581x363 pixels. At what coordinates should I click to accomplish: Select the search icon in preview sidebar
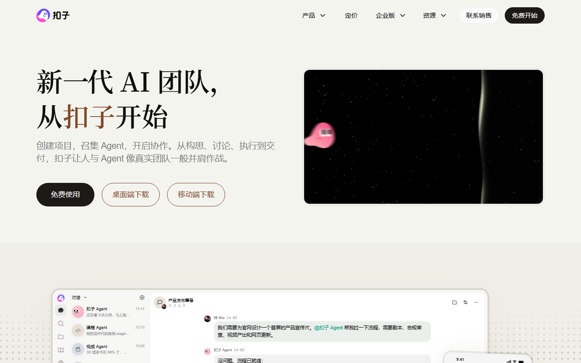[x=61, y=324]
